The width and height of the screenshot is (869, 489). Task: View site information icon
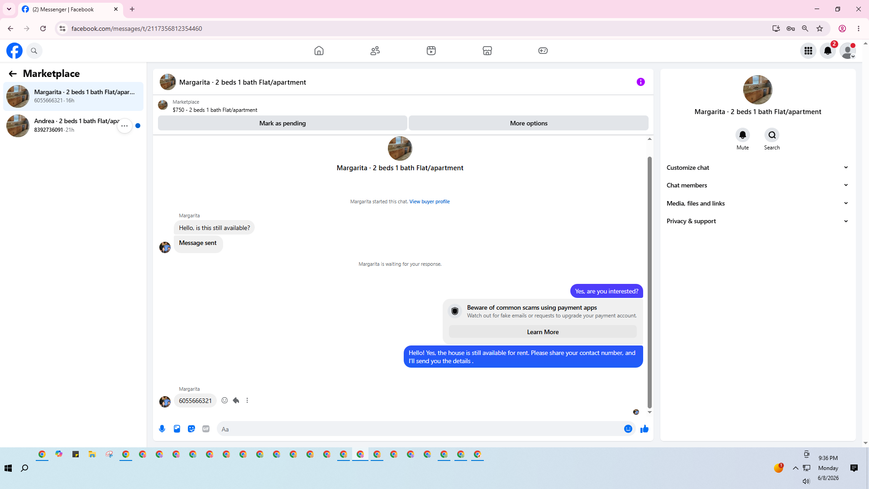pyautogui.click(x=62, y=29)
